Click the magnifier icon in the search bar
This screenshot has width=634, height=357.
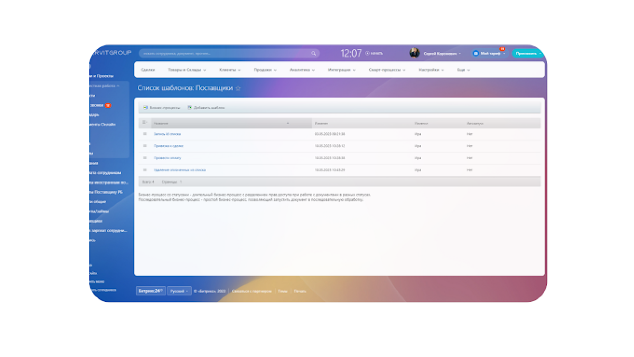pos(313,53)
